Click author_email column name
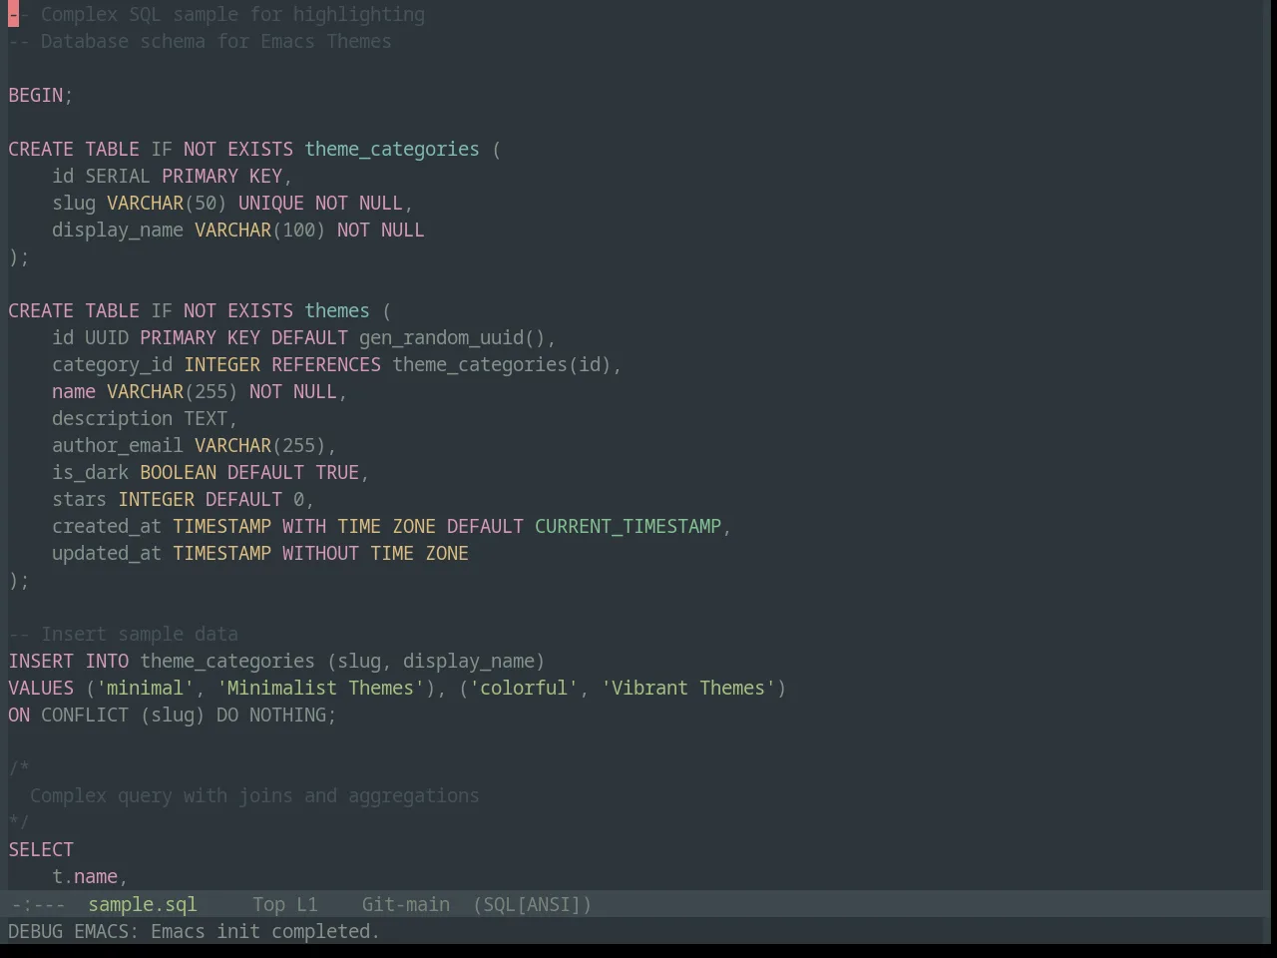The width and height of the screenshot is (1277, 958). (x=118, y=445)
